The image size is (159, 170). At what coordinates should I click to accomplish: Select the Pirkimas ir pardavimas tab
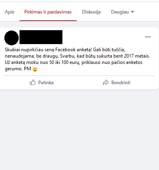click(x=48, y=12)
